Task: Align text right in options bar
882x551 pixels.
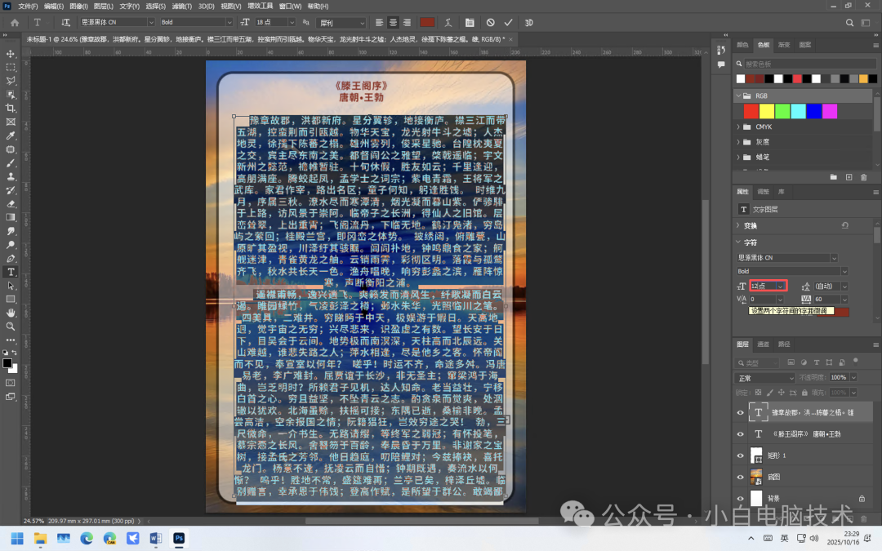Action: [x=407, y=23]
